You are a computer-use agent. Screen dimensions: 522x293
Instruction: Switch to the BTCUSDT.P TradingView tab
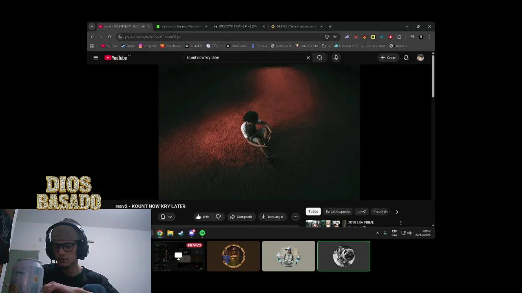239,26
